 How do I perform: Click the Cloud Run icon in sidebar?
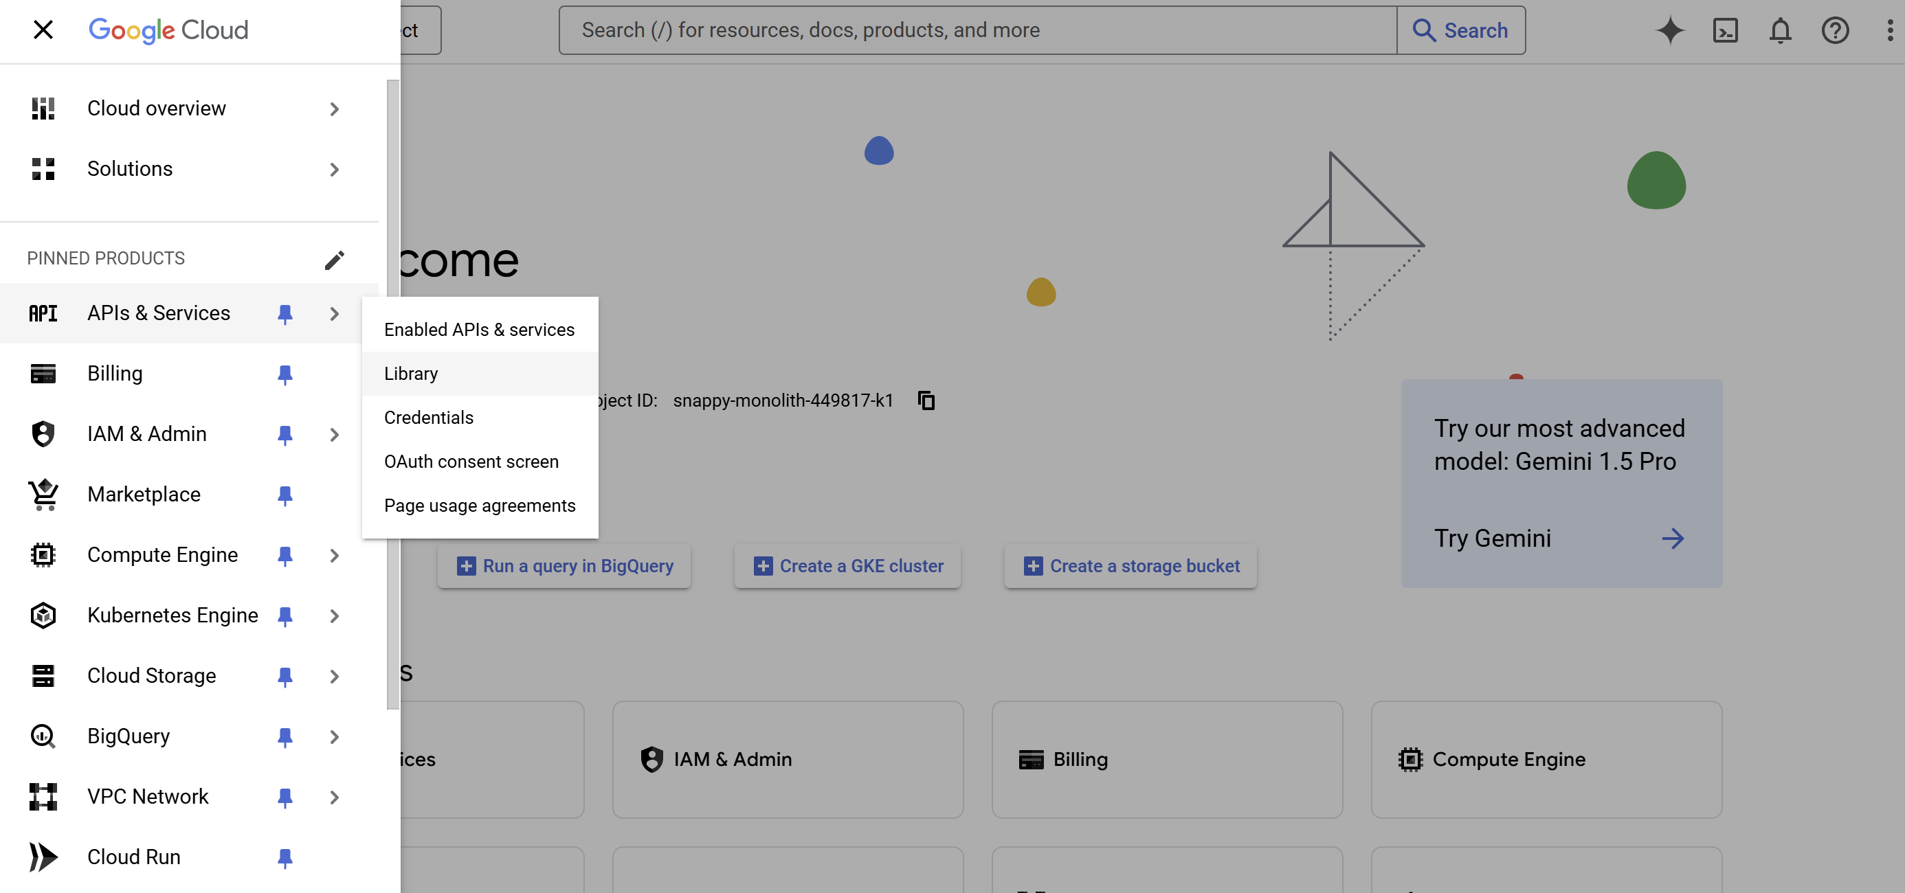(x=44, y=857)
